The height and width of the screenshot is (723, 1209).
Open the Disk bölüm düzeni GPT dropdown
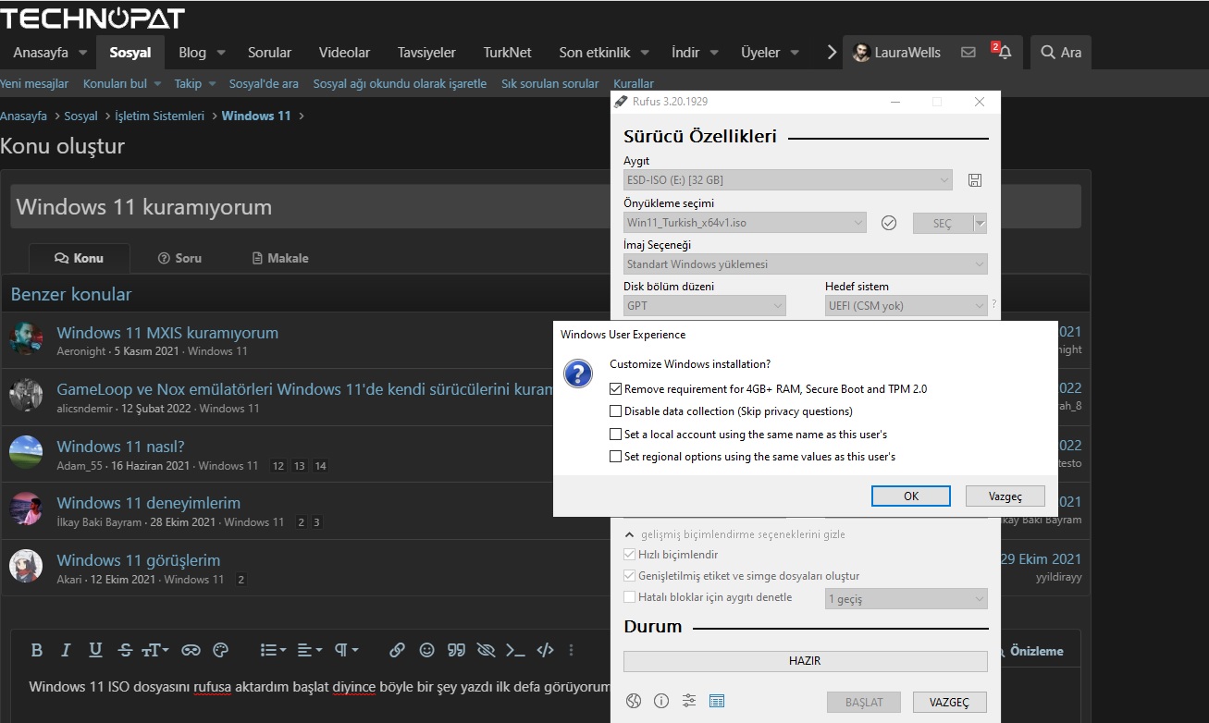pyautogui.click(x=705, y=305)
